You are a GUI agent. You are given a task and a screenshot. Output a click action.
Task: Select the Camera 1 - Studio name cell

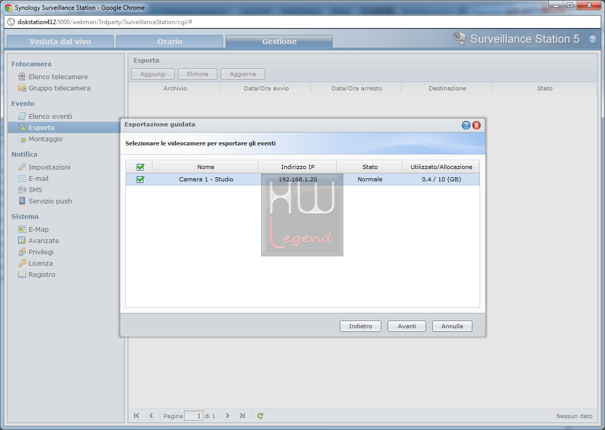(206, 179)
